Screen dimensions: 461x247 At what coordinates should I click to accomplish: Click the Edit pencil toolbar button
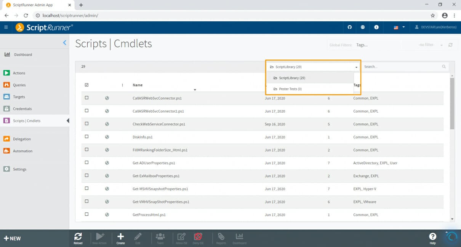(x=138, y=239)
